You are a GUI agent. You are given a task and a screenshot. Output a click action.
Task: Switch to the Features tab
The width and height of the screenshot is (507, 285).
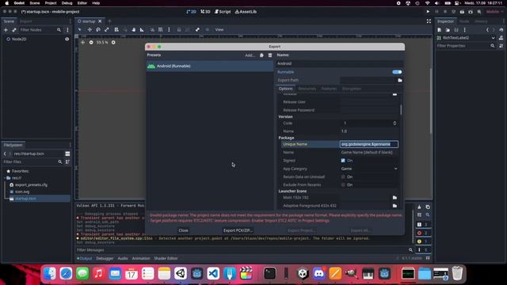coord(329,89)
